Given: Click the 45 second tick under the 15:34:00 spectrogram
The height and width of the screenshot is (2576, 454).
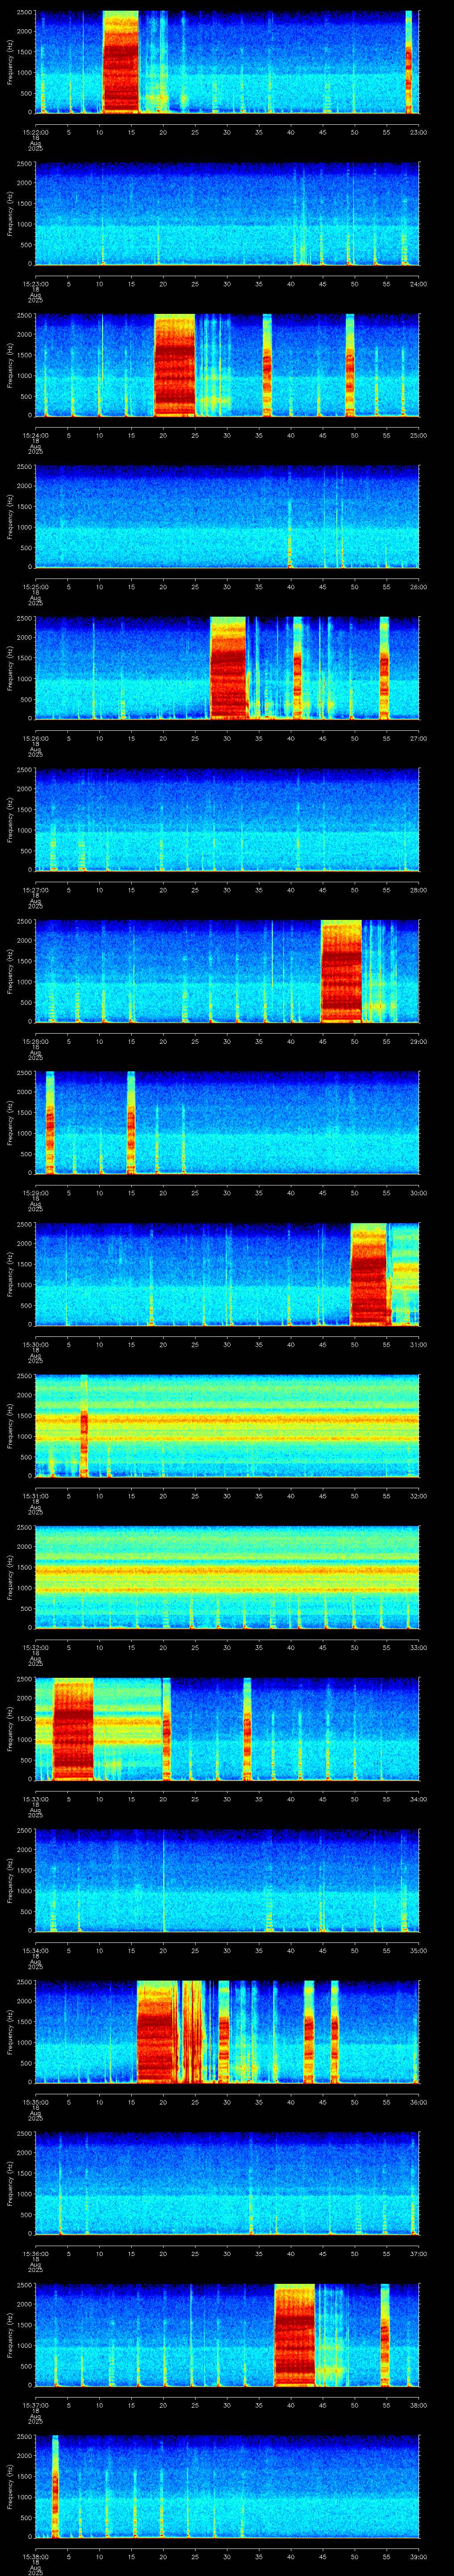Looking at the screenshot, I should [x=323, y=1950].
